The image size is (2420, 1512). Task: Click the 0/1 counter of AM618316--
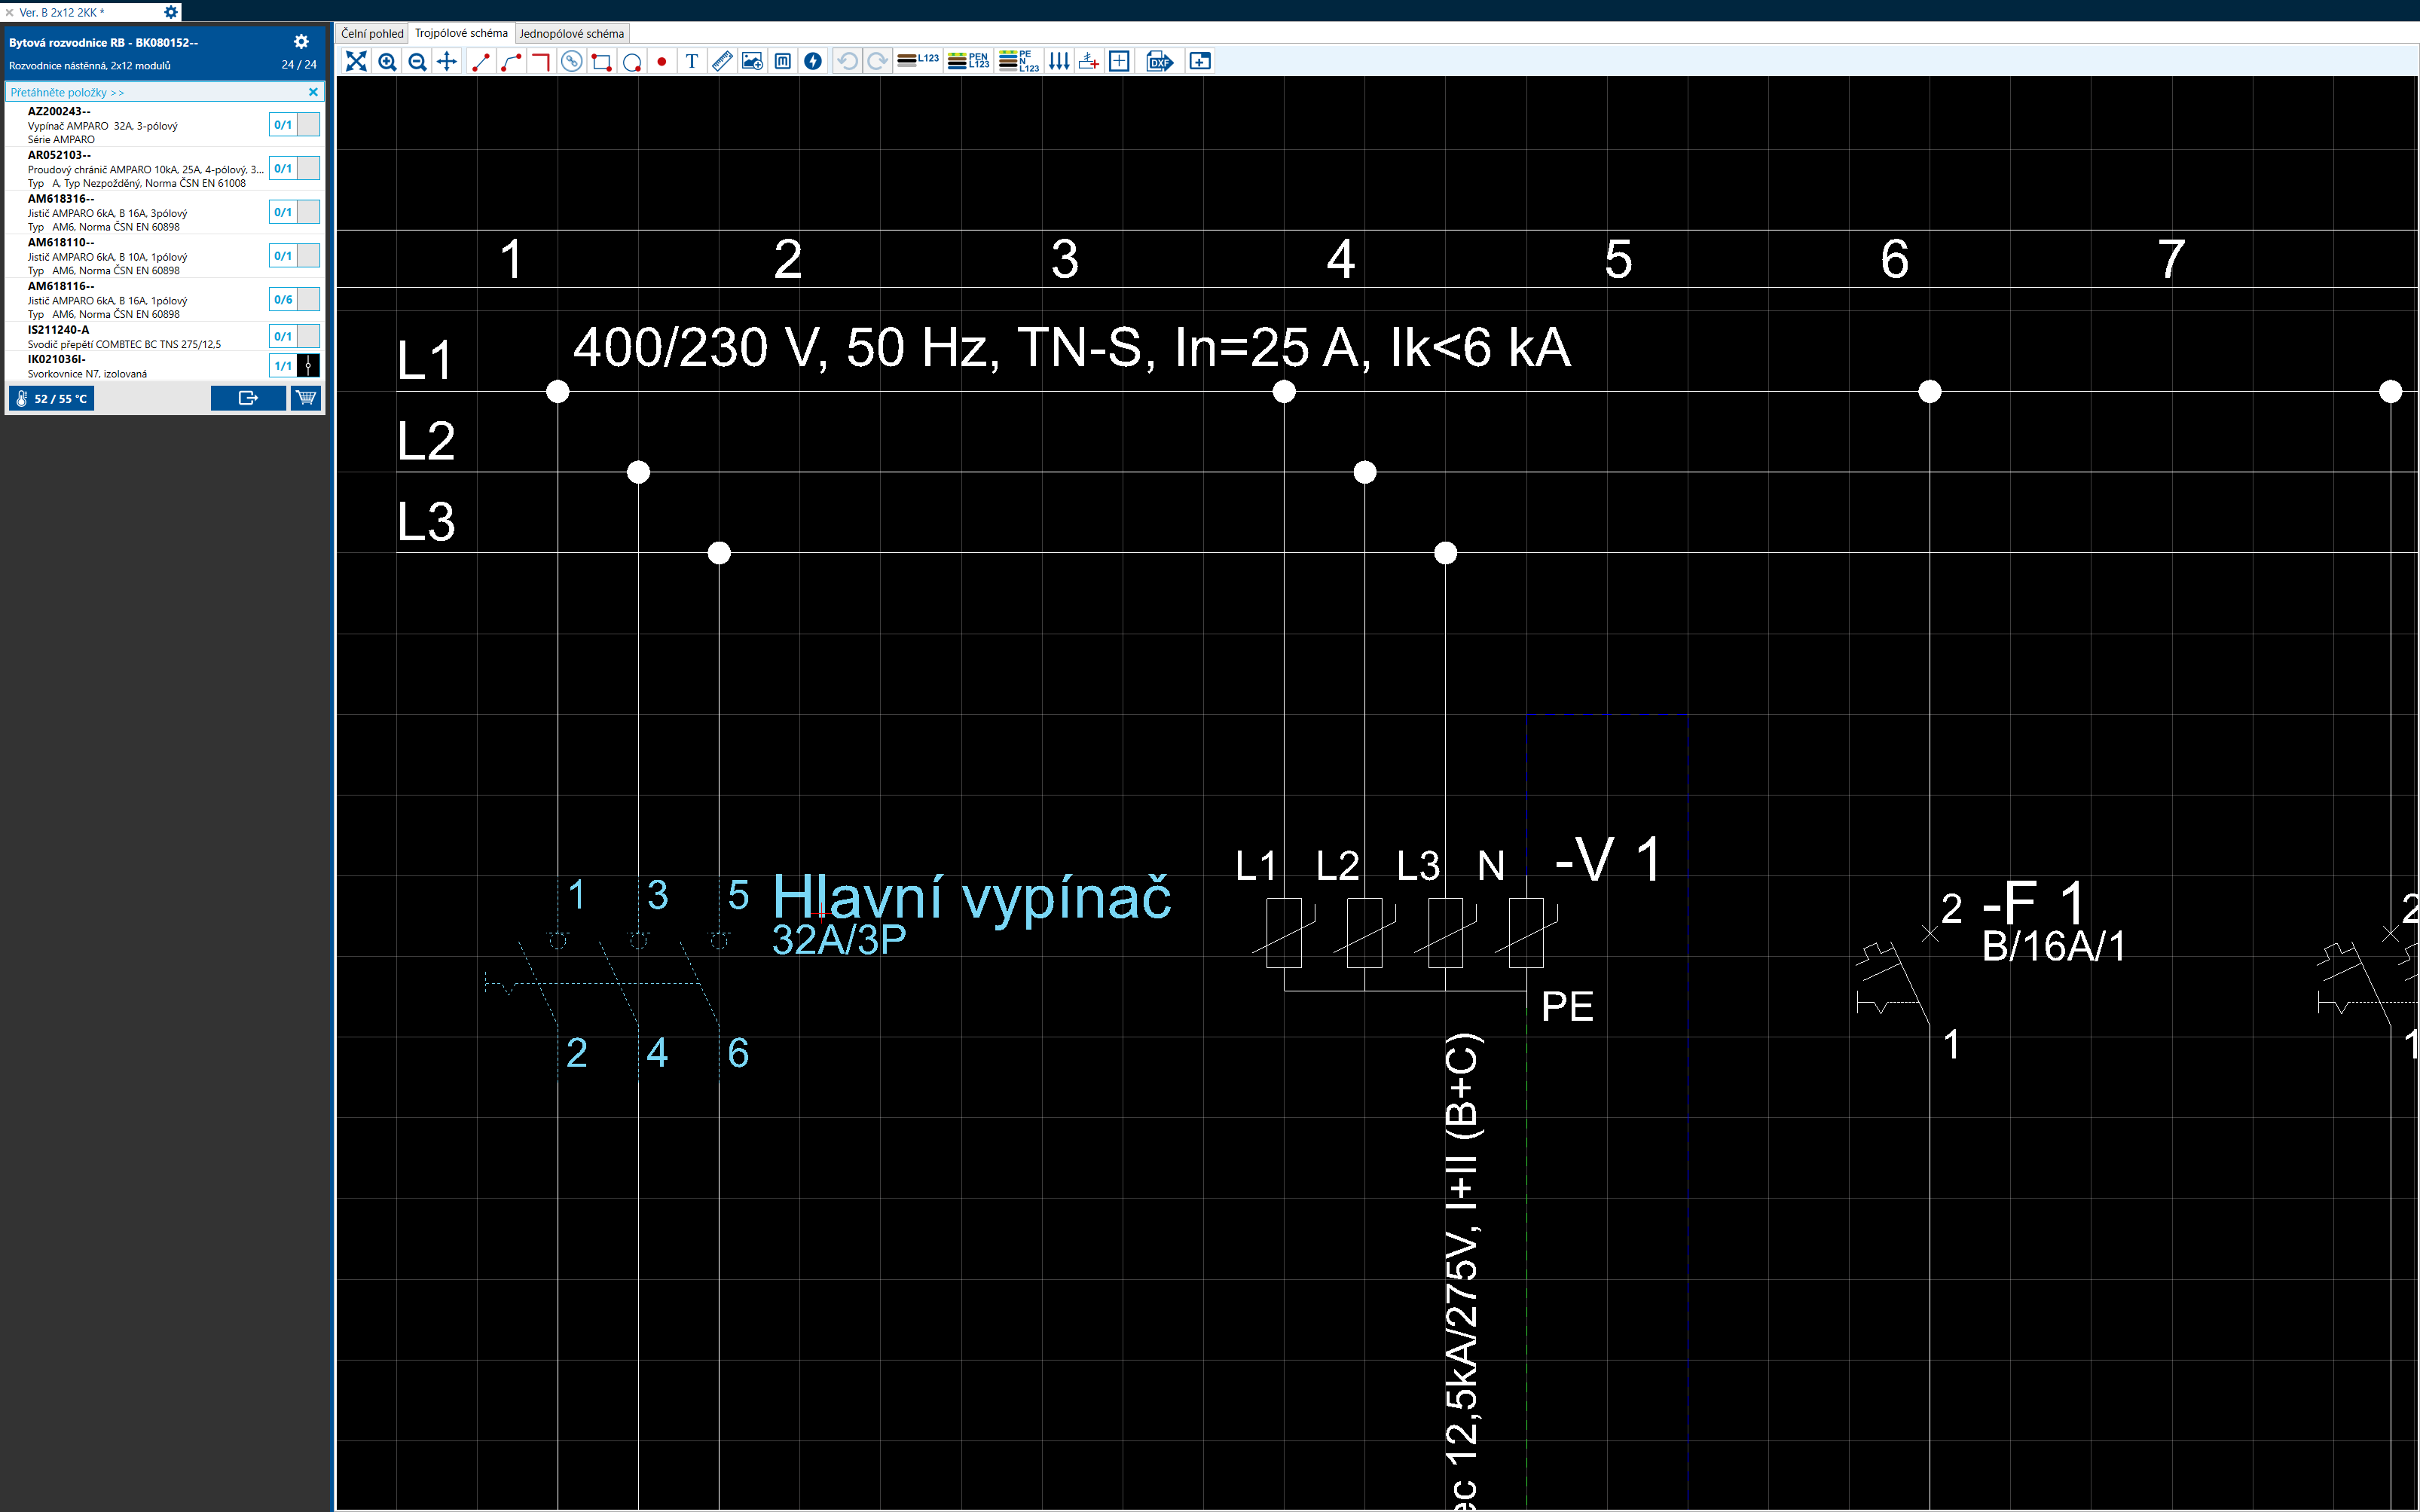click(283, 212)
